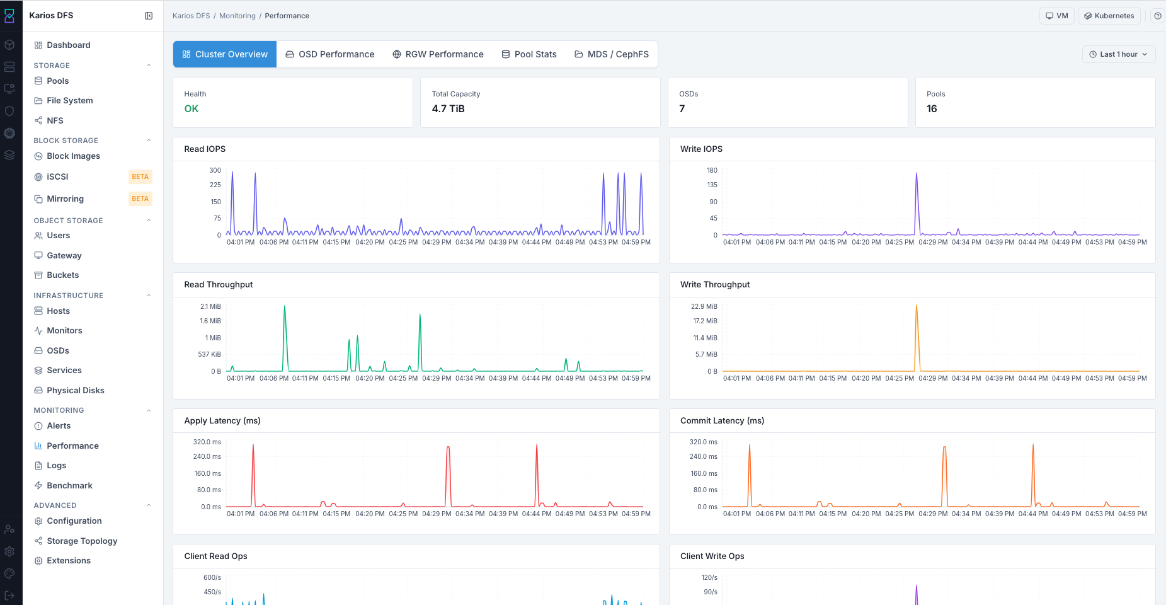1166x605 pixels.
Task: Go to the Karios DFS breadcrumb
Action: coord(191,16)
